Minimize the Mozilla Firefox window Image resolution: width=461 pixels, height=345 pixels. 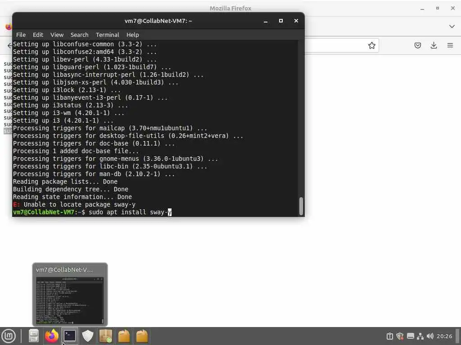[422, 9]
